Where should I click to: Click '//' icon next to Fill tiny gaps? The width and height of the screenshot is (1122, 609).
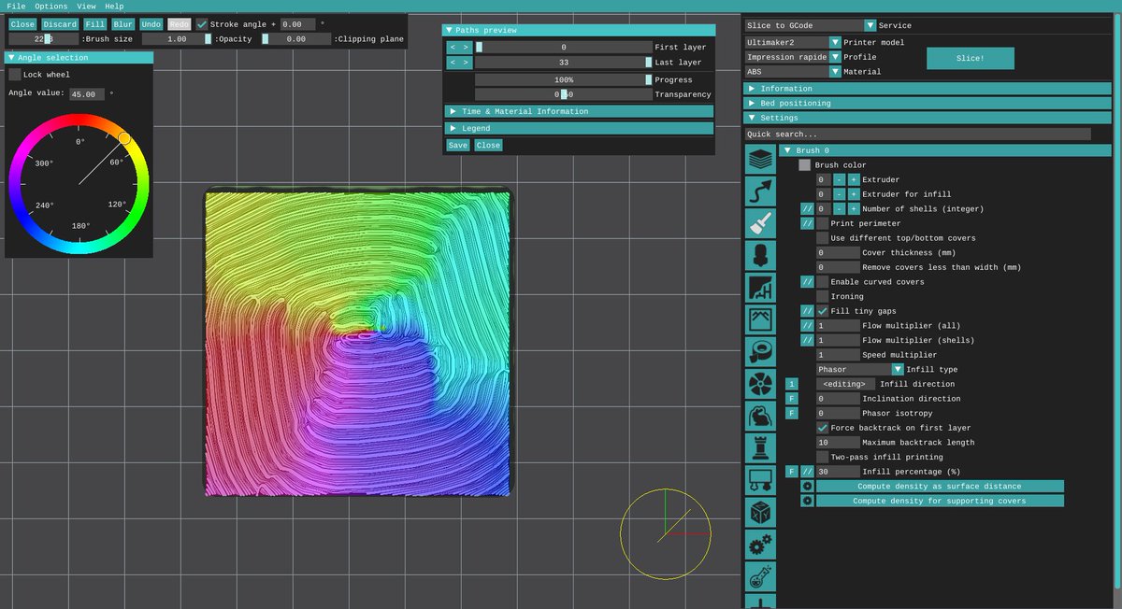pyautogui.click(x=807, y=310)
